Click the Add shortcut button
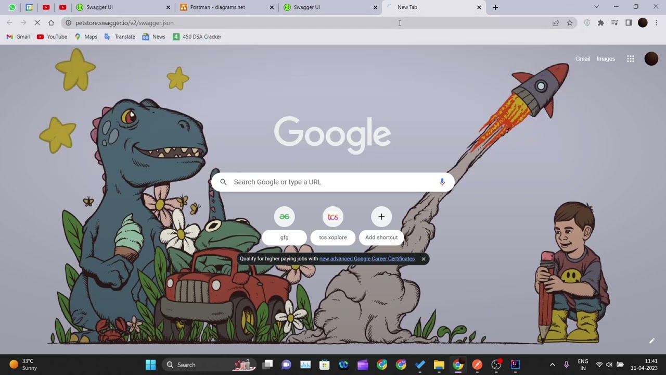 point(381,226)
